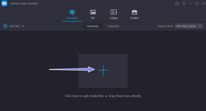Click the circled plus Add Files icon
This screenshot has width=206, height=111.
pos(5,26)
